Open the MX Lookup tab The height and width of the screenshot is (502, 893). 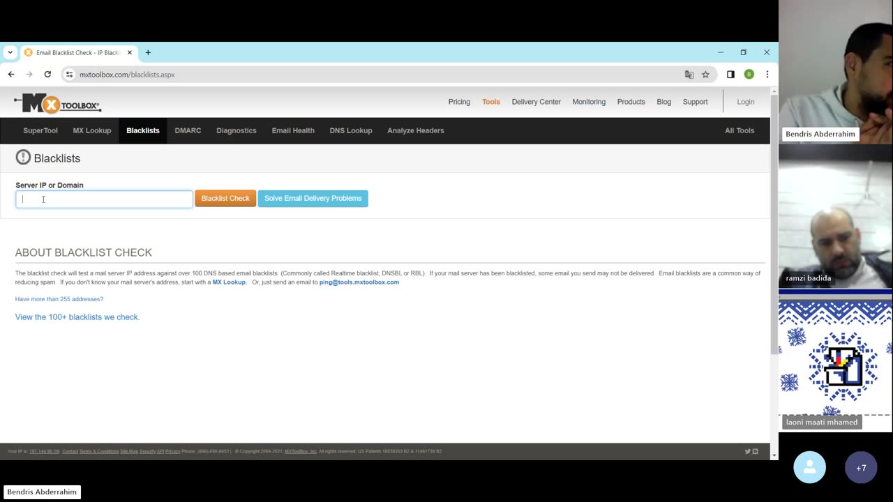(x=92, y=130)
